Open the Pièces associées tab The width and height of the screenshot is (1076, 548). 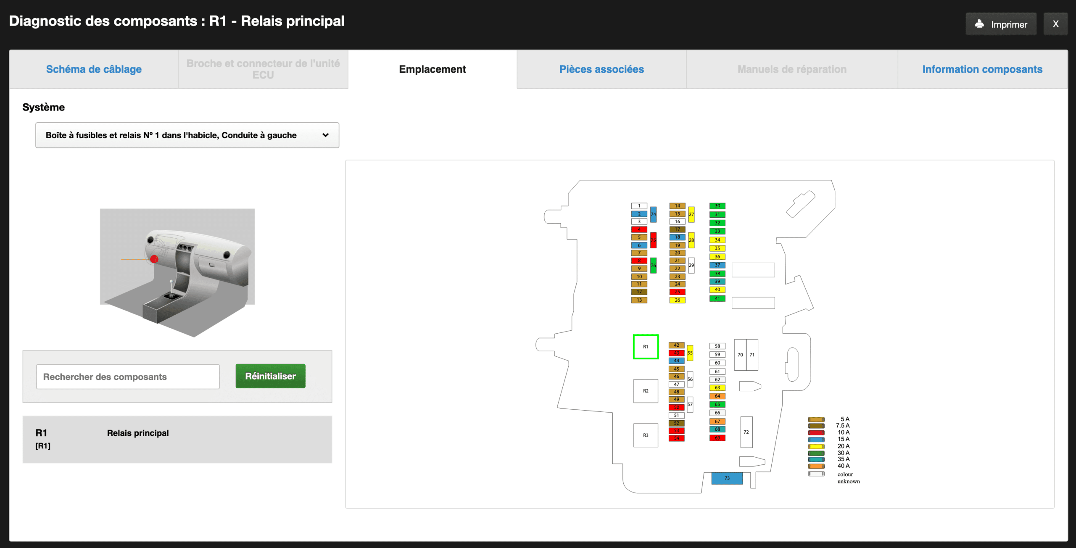point(601,69)
